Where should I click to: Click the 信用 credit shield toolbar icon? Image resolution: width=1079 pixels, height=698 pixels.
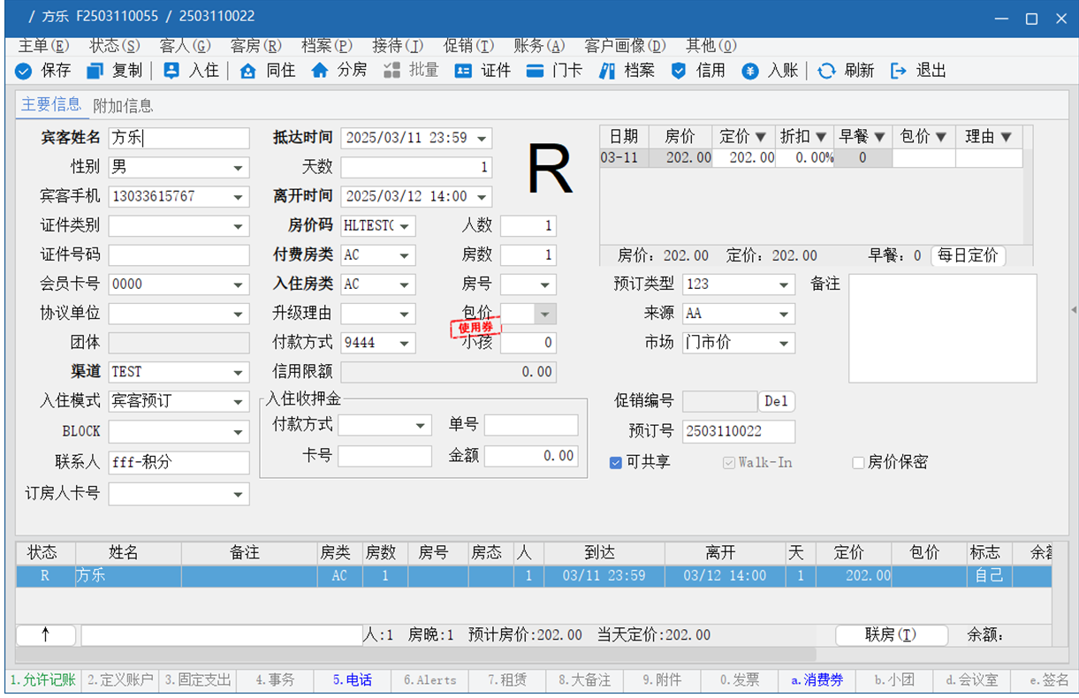click(679, 71)
